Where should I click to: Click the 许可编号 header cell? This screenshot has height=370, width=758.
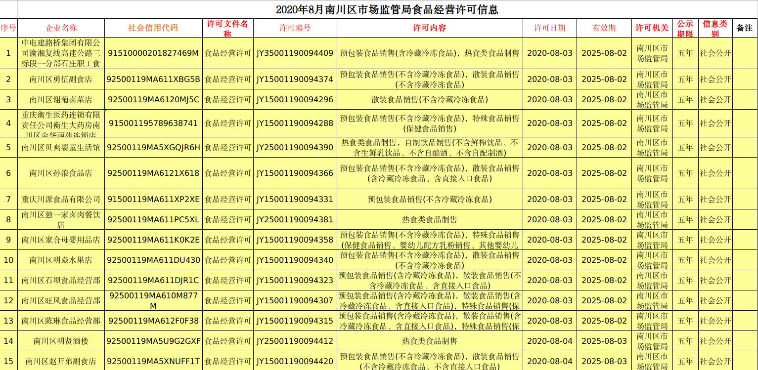(295, 28)
